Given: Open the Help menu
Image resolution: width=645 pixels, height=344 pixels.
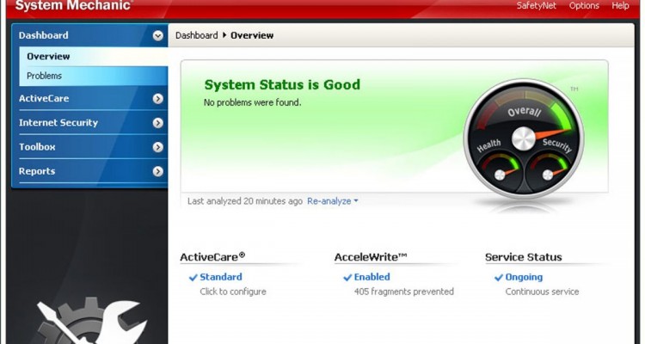Looking at the screenshot, I should [x=620, y=6].
